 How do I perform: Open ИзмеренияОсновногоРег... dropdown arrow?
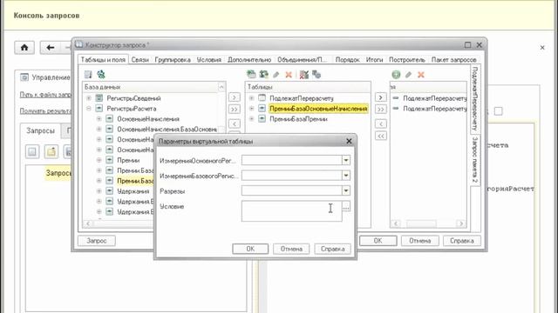coord(346,160)
